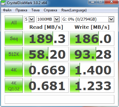Screen dimensions: 119x107
Task: Start the 4K benchmark
Action: [x=14, y=70]
